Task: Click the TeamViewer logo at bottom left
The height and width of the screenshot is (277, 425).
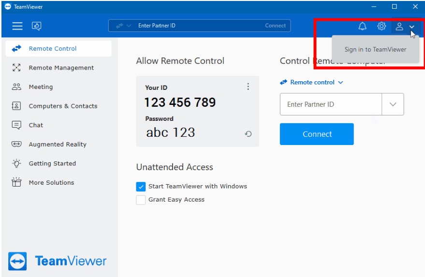Action: (58, 261)
